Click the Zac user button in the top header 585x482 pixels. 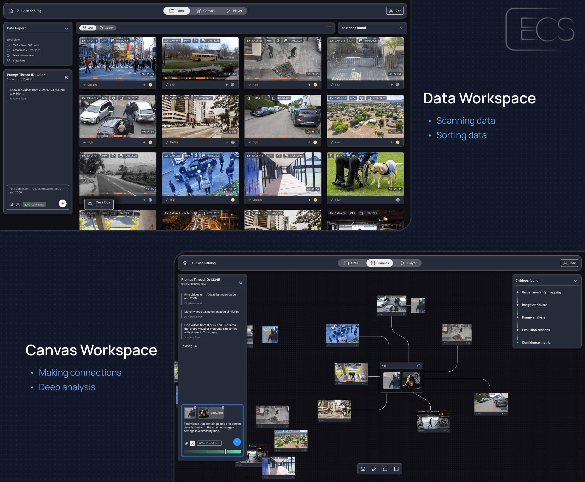pos(395,11)
